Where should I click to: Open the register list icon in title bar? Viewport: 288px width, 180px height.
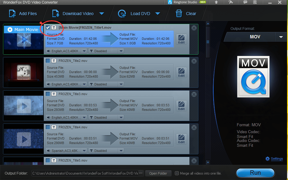point(255,2)
